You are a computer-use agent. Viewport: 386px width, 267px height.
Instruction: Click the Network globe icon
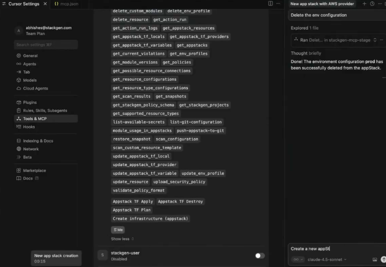(x=19, y=149)
